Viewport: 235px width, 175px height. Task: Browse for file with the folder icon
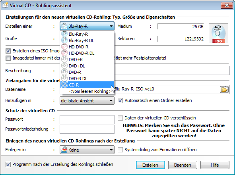pos(224,89)
